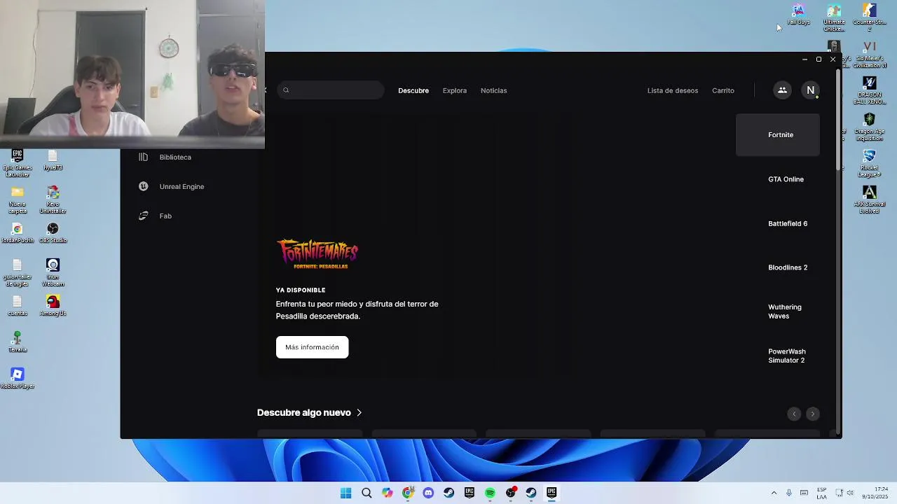
Task: Select Wuthering Waves in featured list
Action: pos(778,311)
